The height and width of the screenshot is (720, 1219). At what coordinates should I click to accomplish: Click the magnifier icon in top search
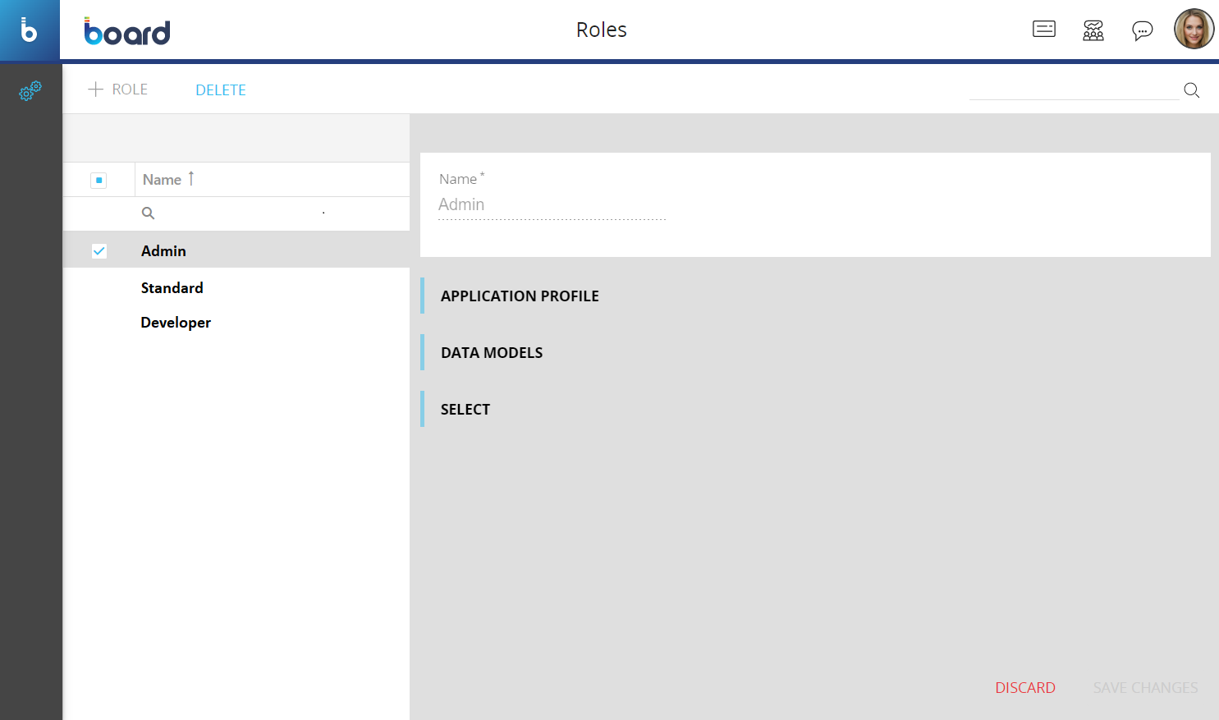pyautogui.click(x=1191, y=90)
